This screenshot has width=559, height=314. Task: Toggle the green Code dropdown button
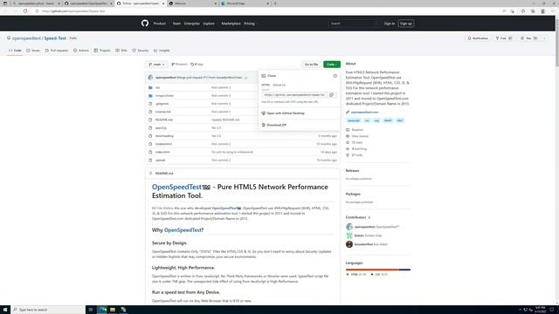332,65
